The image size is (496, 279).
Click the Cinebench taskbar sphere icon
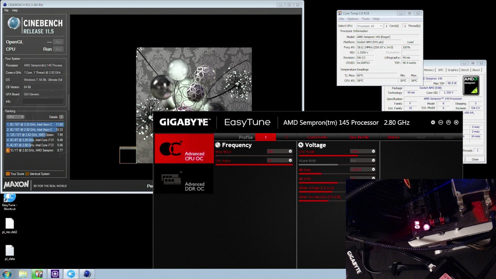tap(87, 274)
